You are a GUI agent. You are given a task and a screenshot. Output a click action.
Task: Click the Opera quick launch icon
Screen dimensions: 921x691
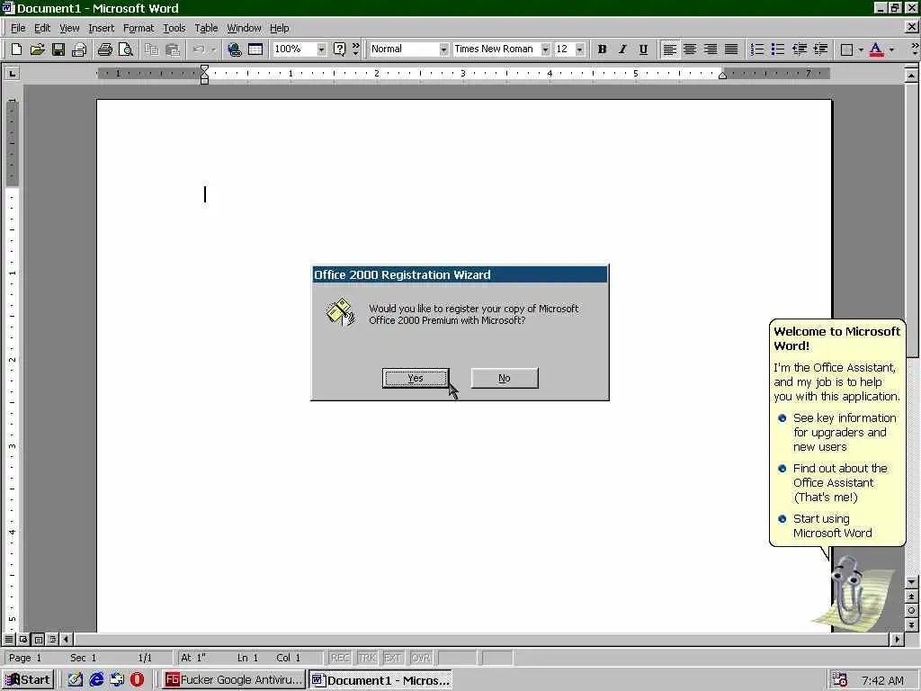[137, 680]
